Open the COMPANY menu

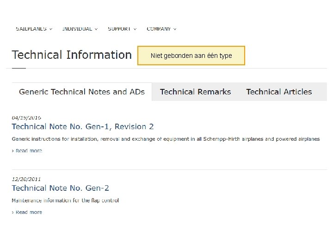tap(158, 29)
